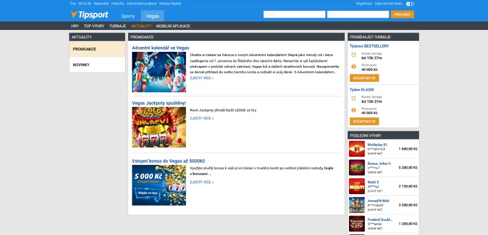The height and width of the screenshot is (235, 488).
Task: Select NOVINKY in the Aktuality sidebar
Action: point(97,65)
